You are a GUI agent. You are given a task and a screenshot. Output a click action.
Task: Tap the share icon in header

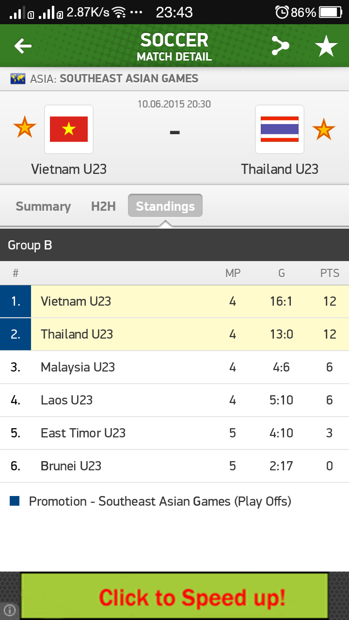point(280,46)
